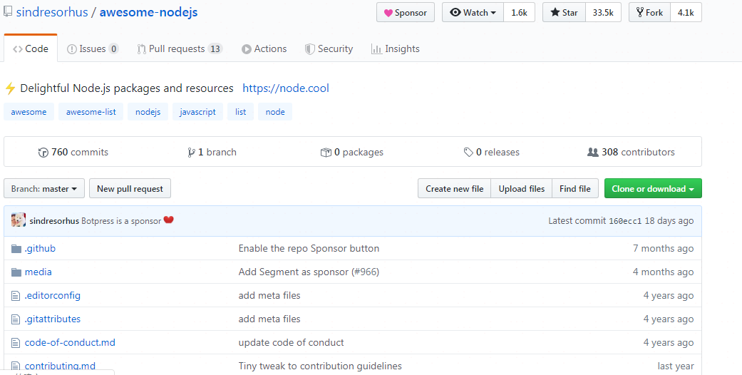Switch to the Issues tab
The height and width of the screenshot is (375, 742).
click(92, 49)
